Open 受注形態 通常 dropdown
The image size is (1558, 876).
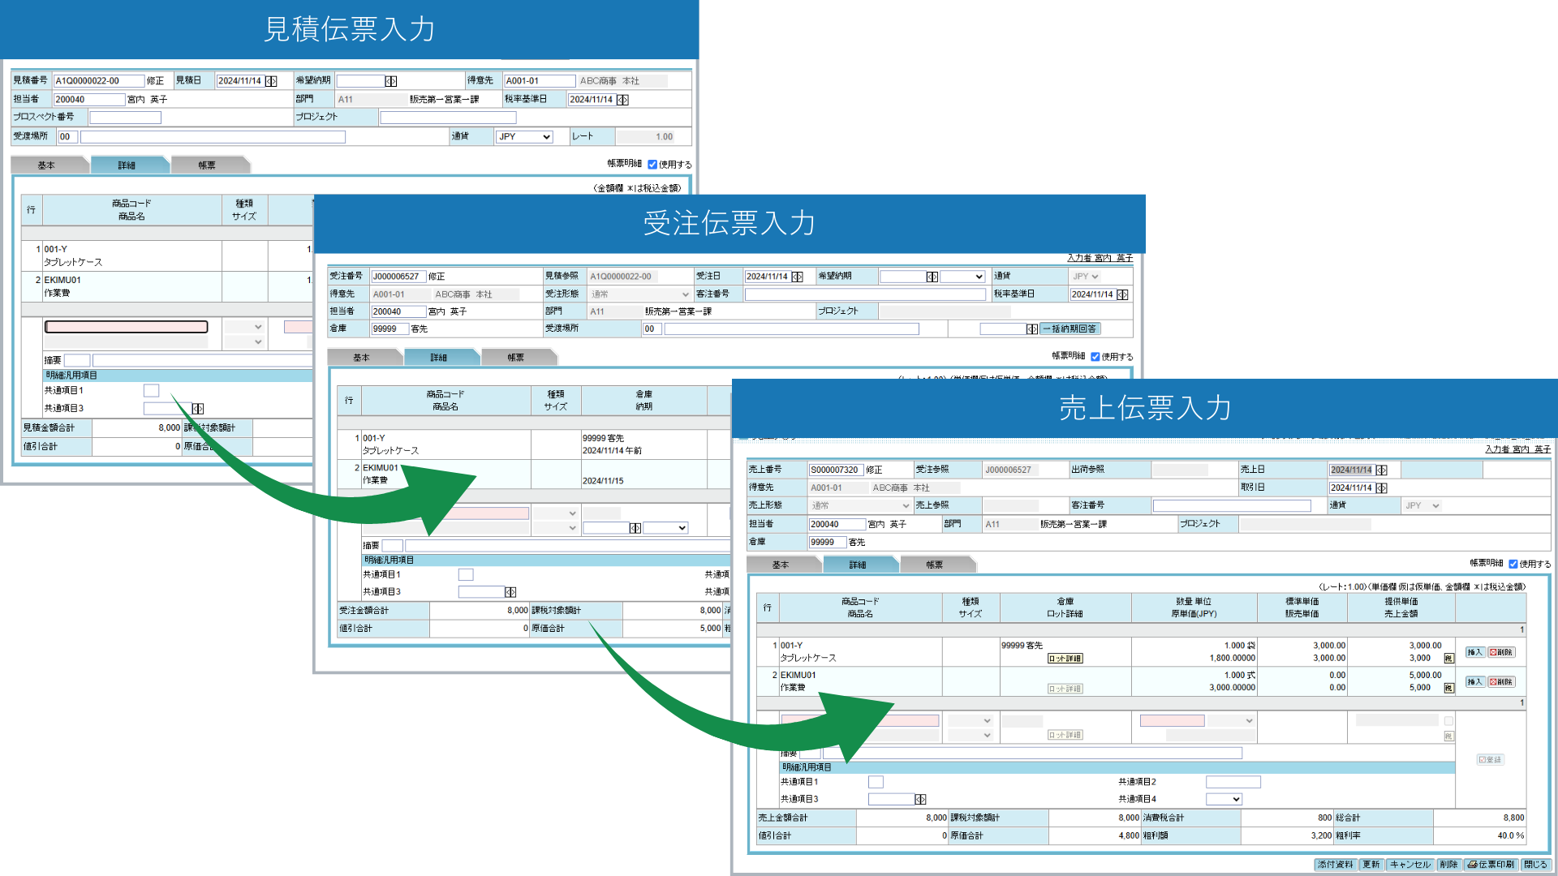click(x=639, y=294)
